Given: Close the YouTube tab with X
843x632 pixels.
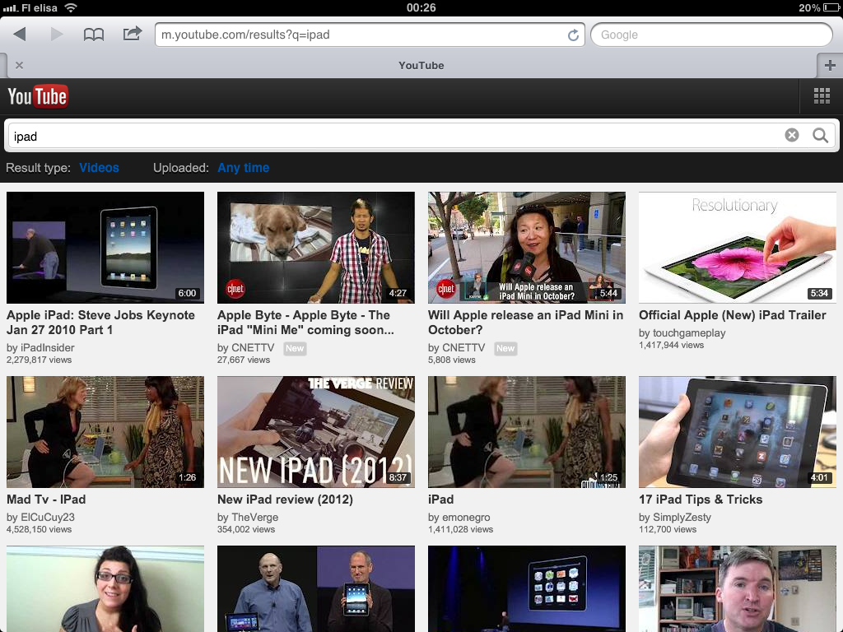Looking at the screenshot, I should point(20,65).
